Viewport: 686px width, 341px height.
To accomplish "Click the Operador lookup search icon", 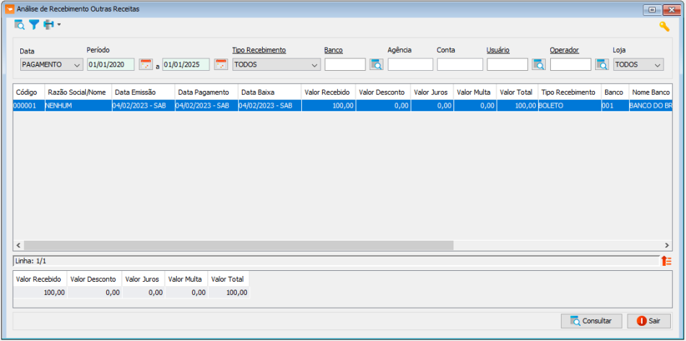I will 602,64.
